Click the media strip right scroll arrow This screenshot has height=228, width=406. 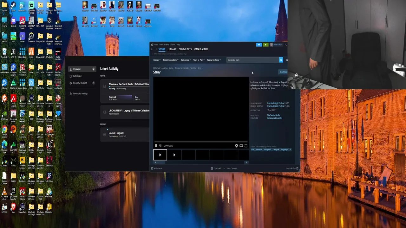(x=246, y=162)
